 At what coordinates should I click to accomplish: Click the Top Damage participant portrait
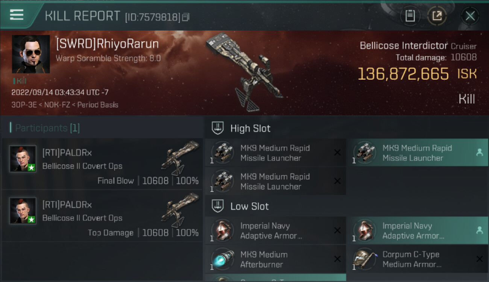coord(23,211)
